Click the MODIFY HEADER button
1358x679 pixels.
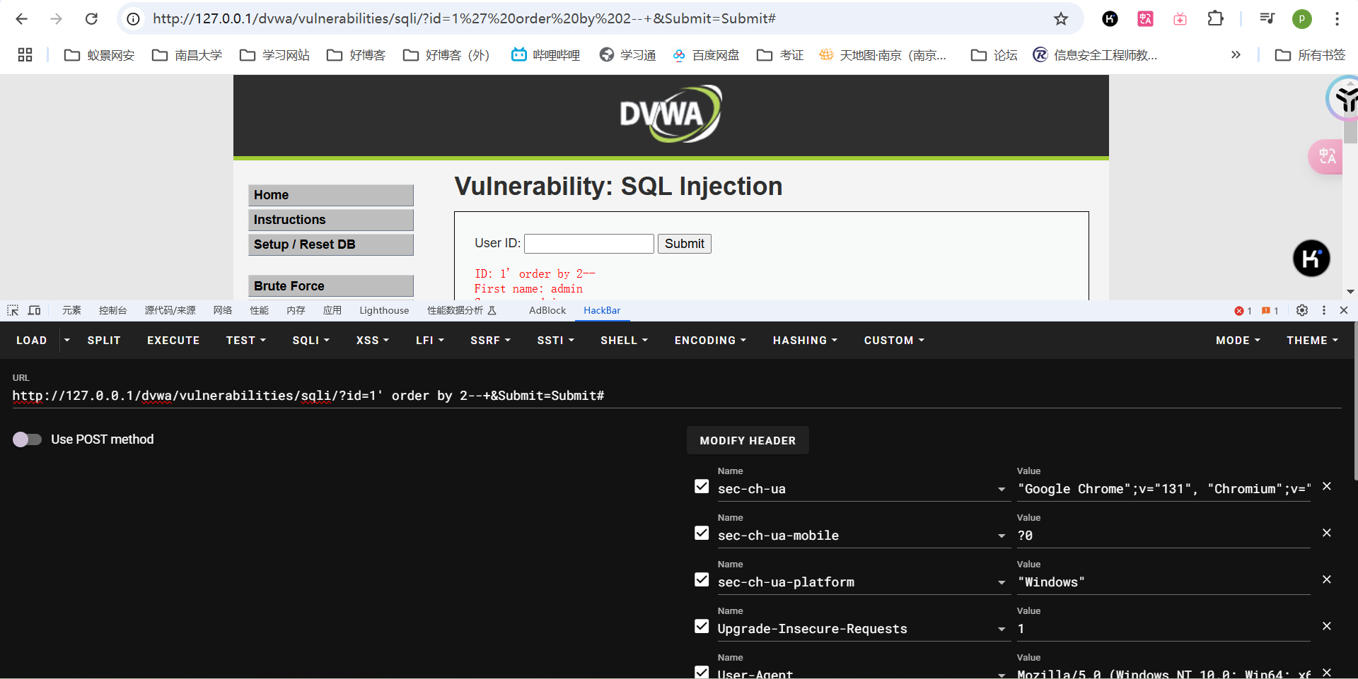click(x=748, y=441)
